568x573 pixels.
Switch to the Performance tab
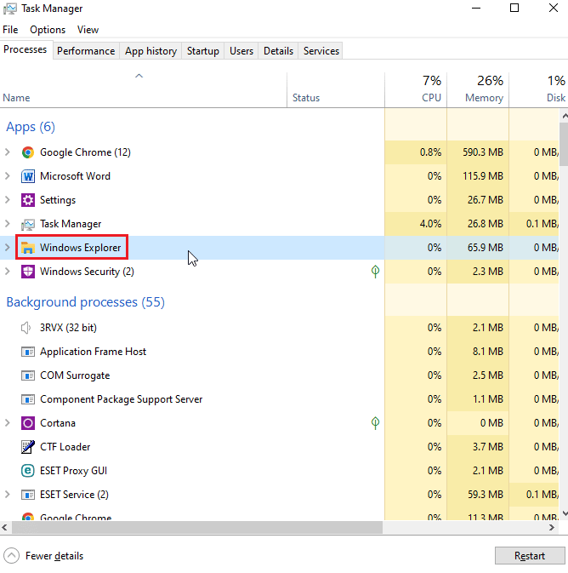[86, 51]
